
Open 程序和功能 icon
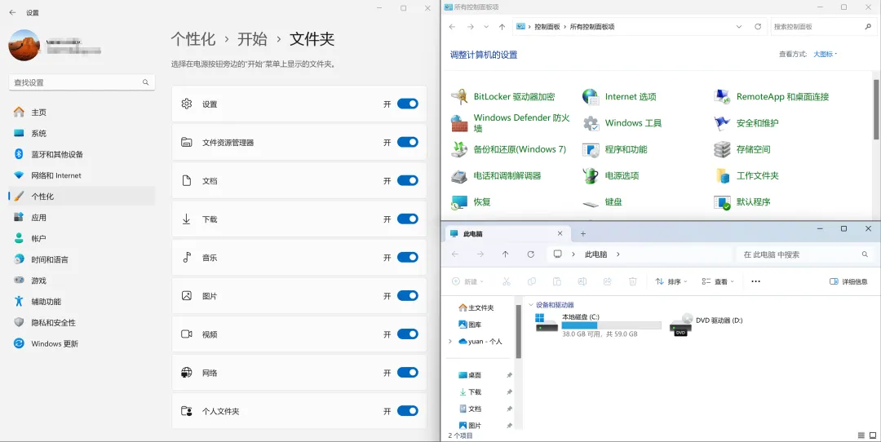click(591, 149)
